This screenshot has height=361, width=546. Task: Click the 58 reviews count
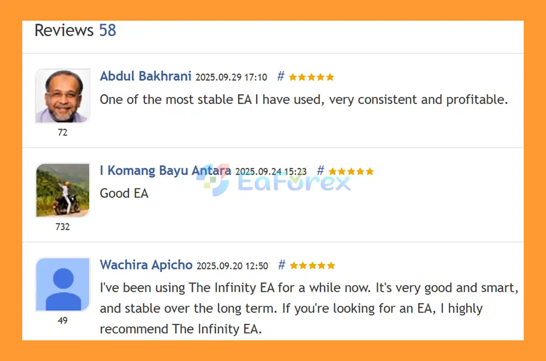point(107,31)
